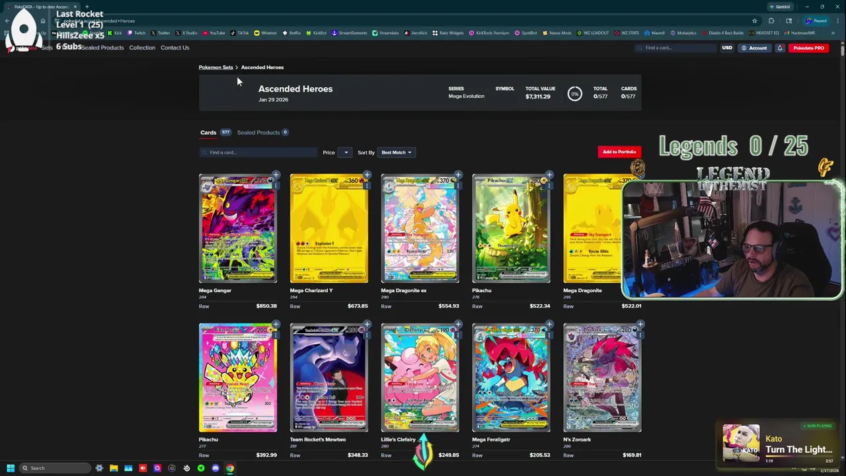Click the Pokedata PRO button
846x476 pixels.
coord(809,48)
